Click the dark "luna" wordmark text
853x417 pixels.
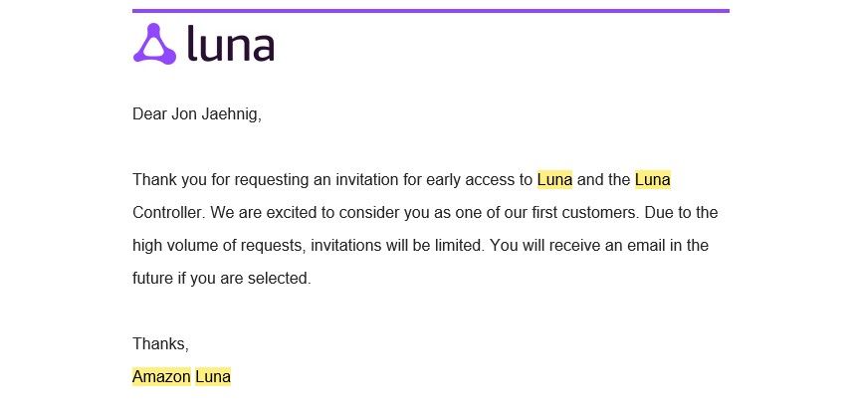click(230, 45)
